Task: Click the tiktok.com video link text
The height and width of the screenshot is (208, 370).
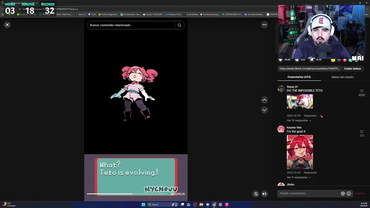Action: (x=309, y=69)
